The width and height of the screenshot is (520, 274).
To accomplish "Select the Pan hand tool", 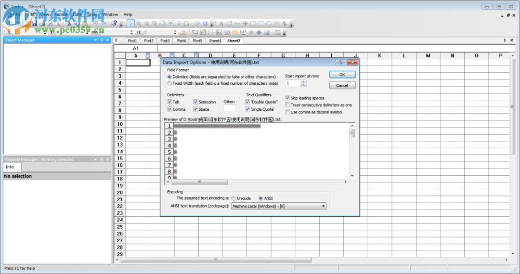I will click(x=186, y=23).
